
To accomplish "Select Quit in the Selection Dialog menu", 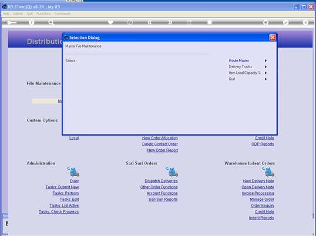I will point(232,79).
